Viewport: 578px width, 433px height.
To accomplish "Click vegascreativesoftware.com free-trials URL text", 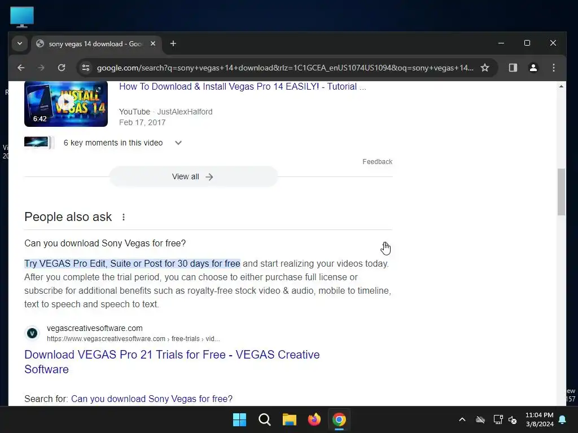I will coord(133,339).
